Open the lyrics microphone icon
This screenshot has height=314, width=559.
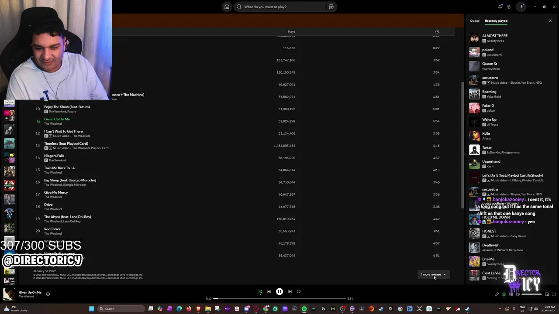tap(497, 294)
